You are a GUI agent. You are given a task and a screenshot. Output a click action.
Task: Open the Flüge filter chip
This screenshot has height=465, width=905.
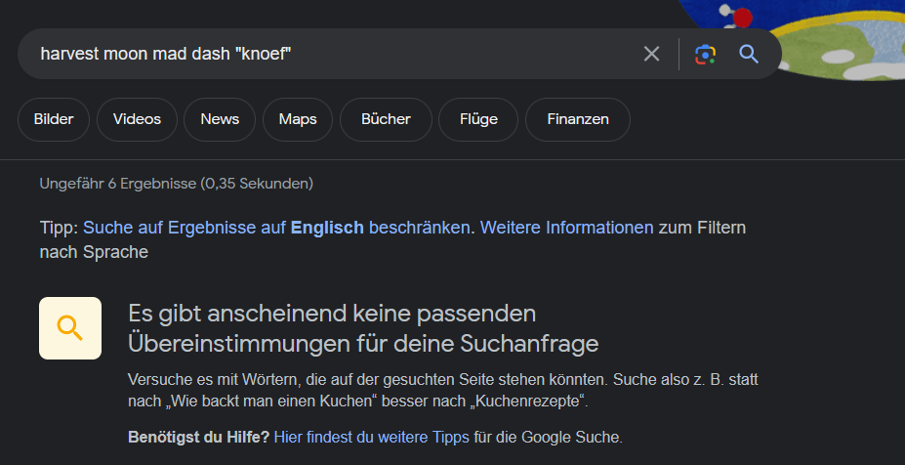coord(478,119)
